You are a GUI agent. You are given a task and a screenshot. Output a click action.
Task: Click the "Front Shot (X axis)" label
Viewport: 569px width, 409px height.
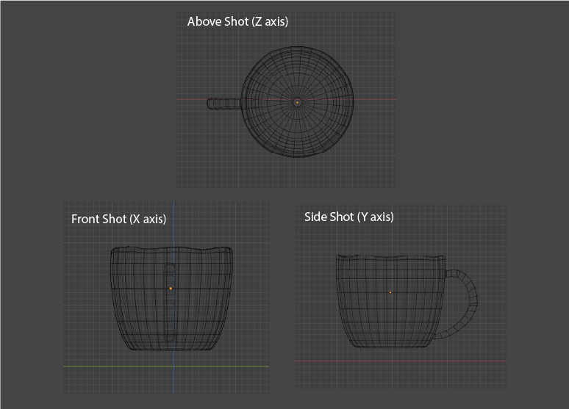point(118,219)
